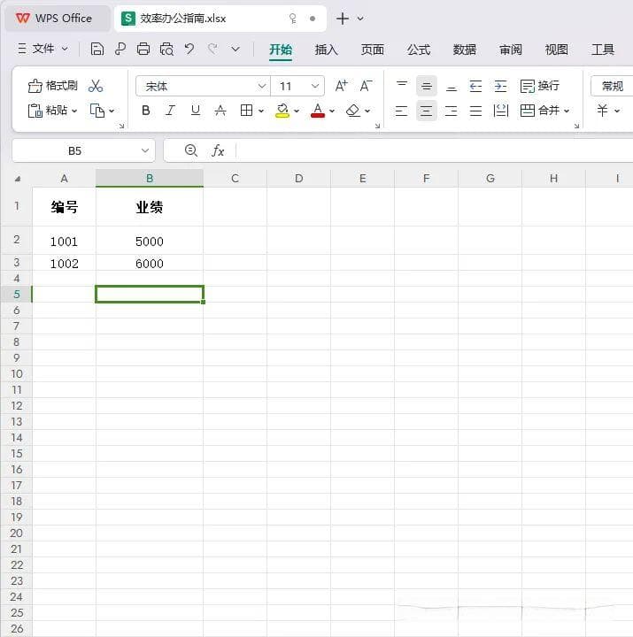This screenshot has width=633, height=637.
Task: Toggle align right
Action: [x=452, y=111]
